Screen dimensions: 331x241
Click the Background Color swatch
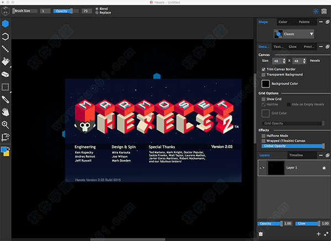(x=265, y=84)
